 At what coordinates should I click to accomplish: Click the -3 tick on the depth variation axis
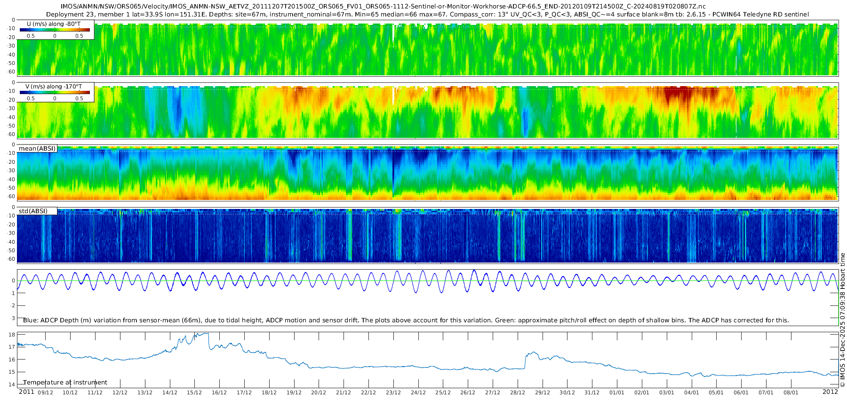[13, 318]
